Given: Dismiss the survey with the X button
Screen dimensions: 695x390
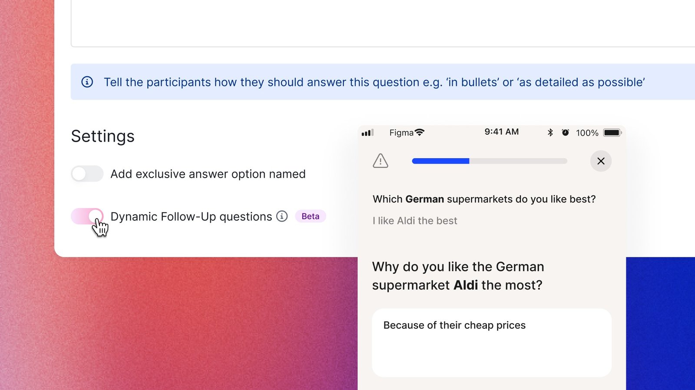Looking at the screenshot, I should (601, 161).
